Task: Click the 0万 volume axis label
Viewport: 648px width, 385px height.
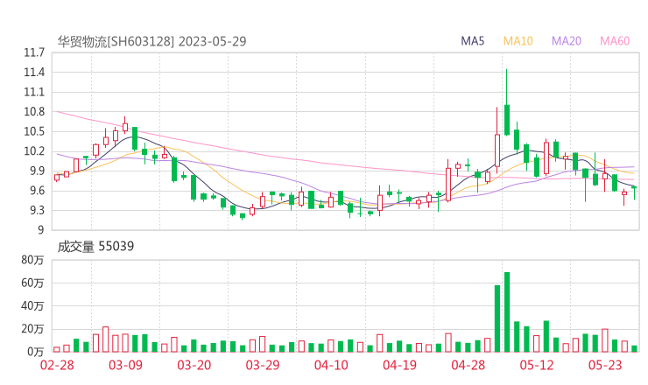Action: (36, 352)
